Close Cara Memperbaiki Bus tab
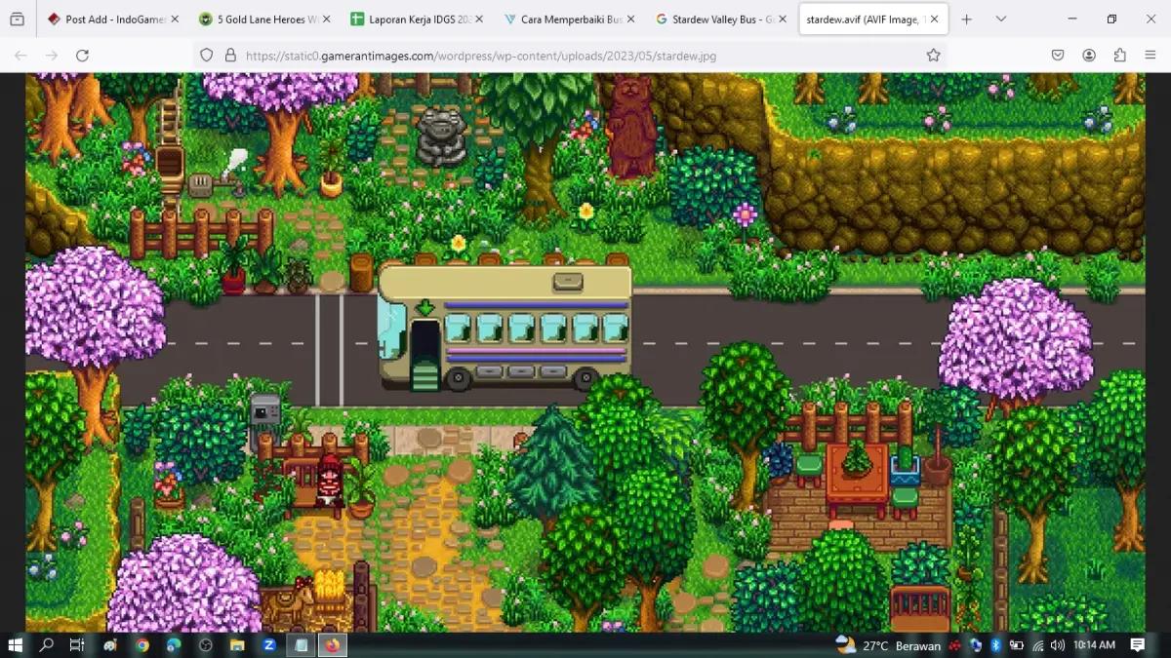The height and width of the screenshot is (658, 1171). pos(630,19)
